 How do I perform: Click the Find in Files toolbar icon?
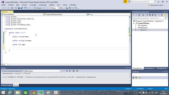pos(62,8)
